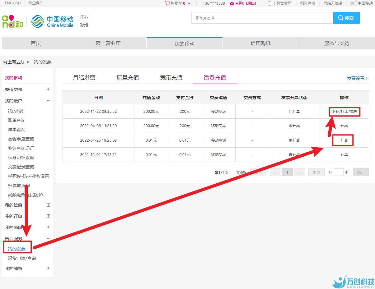Click the 'and 和' brand logo

coord(12,21)
